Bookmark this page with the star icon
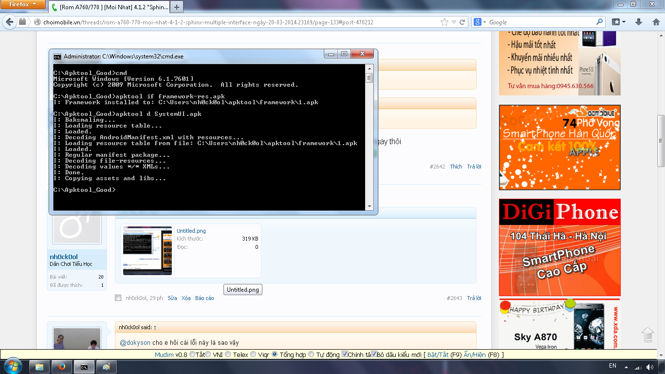The width and height of the screenshot is (665, 374). [x=444, y=22]
